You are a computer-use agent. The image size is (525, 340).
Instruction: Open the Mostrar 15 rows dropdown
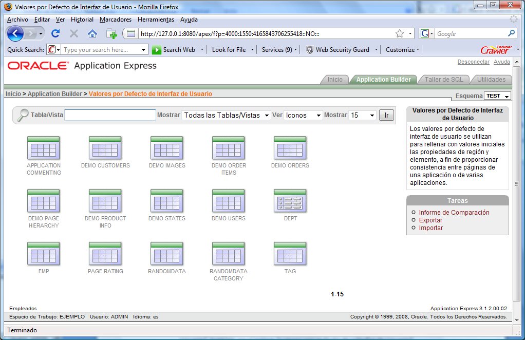(362, 115)
